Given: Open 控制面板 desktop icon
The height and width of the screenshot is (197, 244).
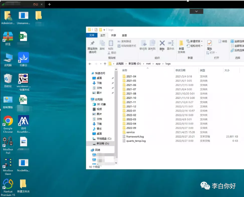Looking at the screenshot, I should (8, 102).
